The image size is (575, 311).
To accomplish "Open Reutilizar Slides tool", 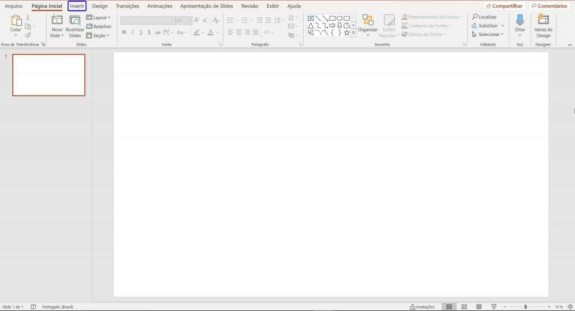I will [75, 26].
